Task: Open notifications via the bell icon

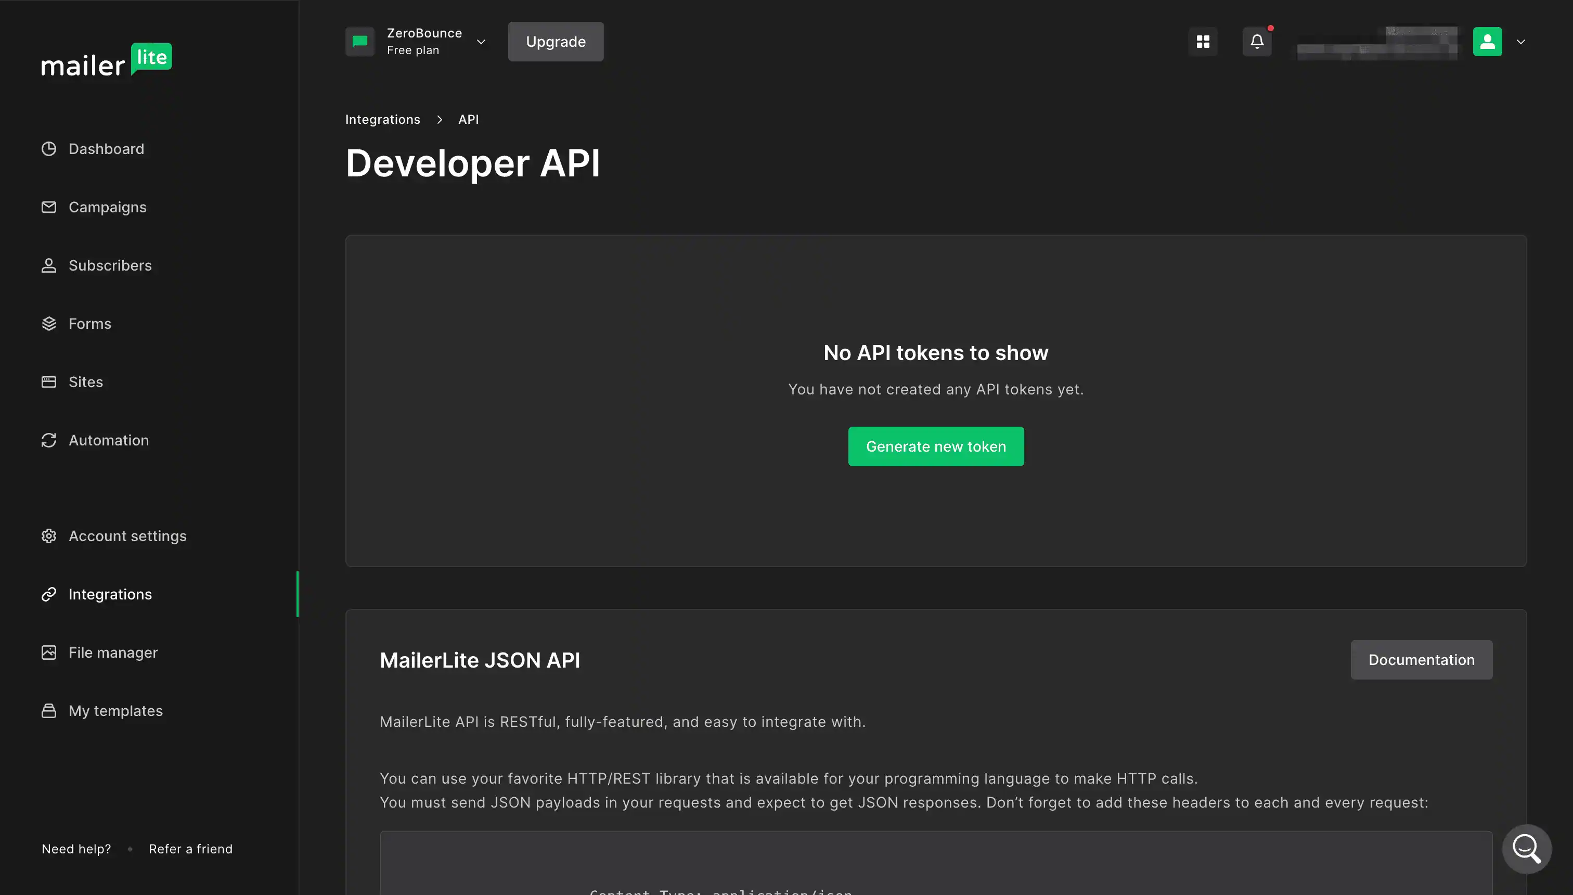Action: [x=1257, y=41]
